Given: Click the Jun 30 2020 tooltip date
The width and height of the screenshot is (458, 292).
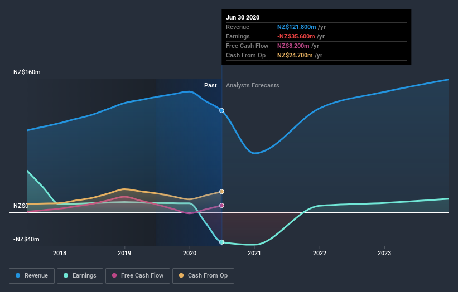Looking at the screenshot, I should [x=243, y=17].
